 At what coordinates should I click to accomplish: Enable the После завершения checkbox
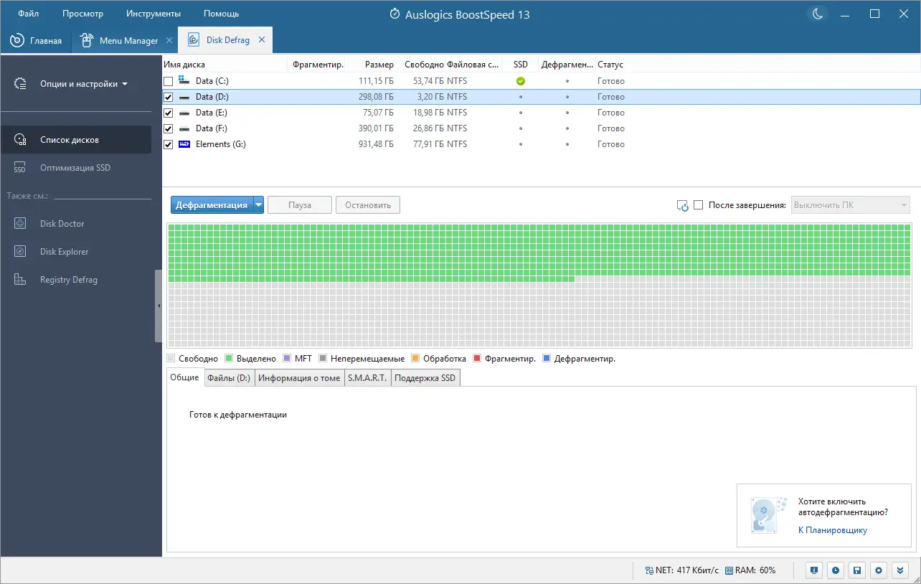[x=699, y=205]
